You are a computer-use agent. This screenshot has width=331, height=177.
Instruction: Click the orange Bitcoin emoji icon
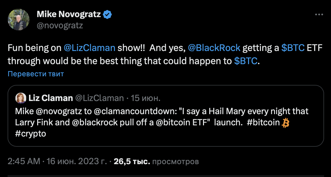(285, 123)
